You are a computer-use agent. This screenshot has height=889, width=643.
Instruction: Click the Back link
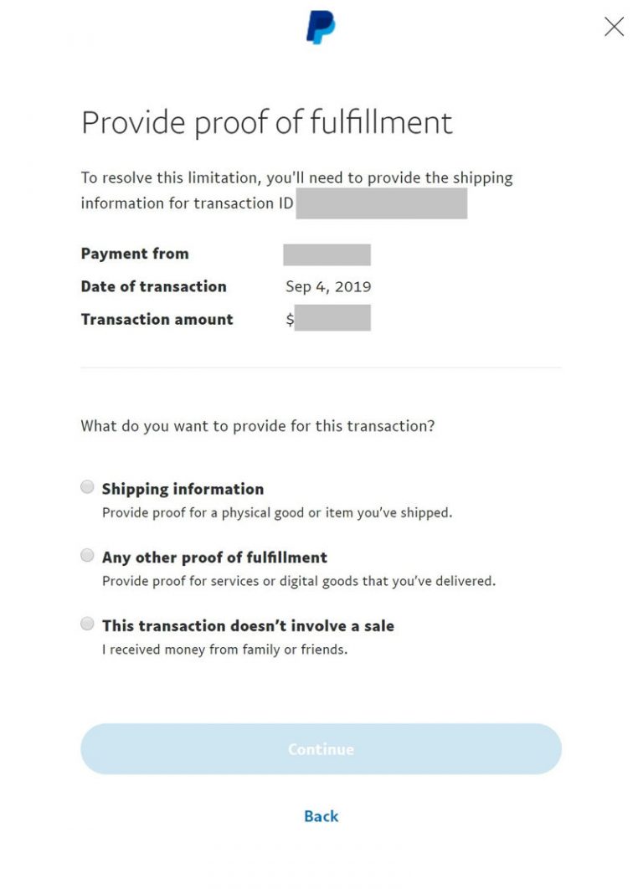(321, 816)
